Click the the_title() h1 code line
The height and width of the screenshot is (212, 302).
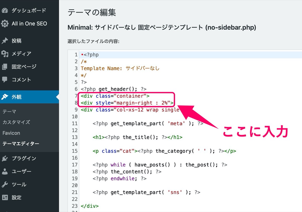coord(137,137)
